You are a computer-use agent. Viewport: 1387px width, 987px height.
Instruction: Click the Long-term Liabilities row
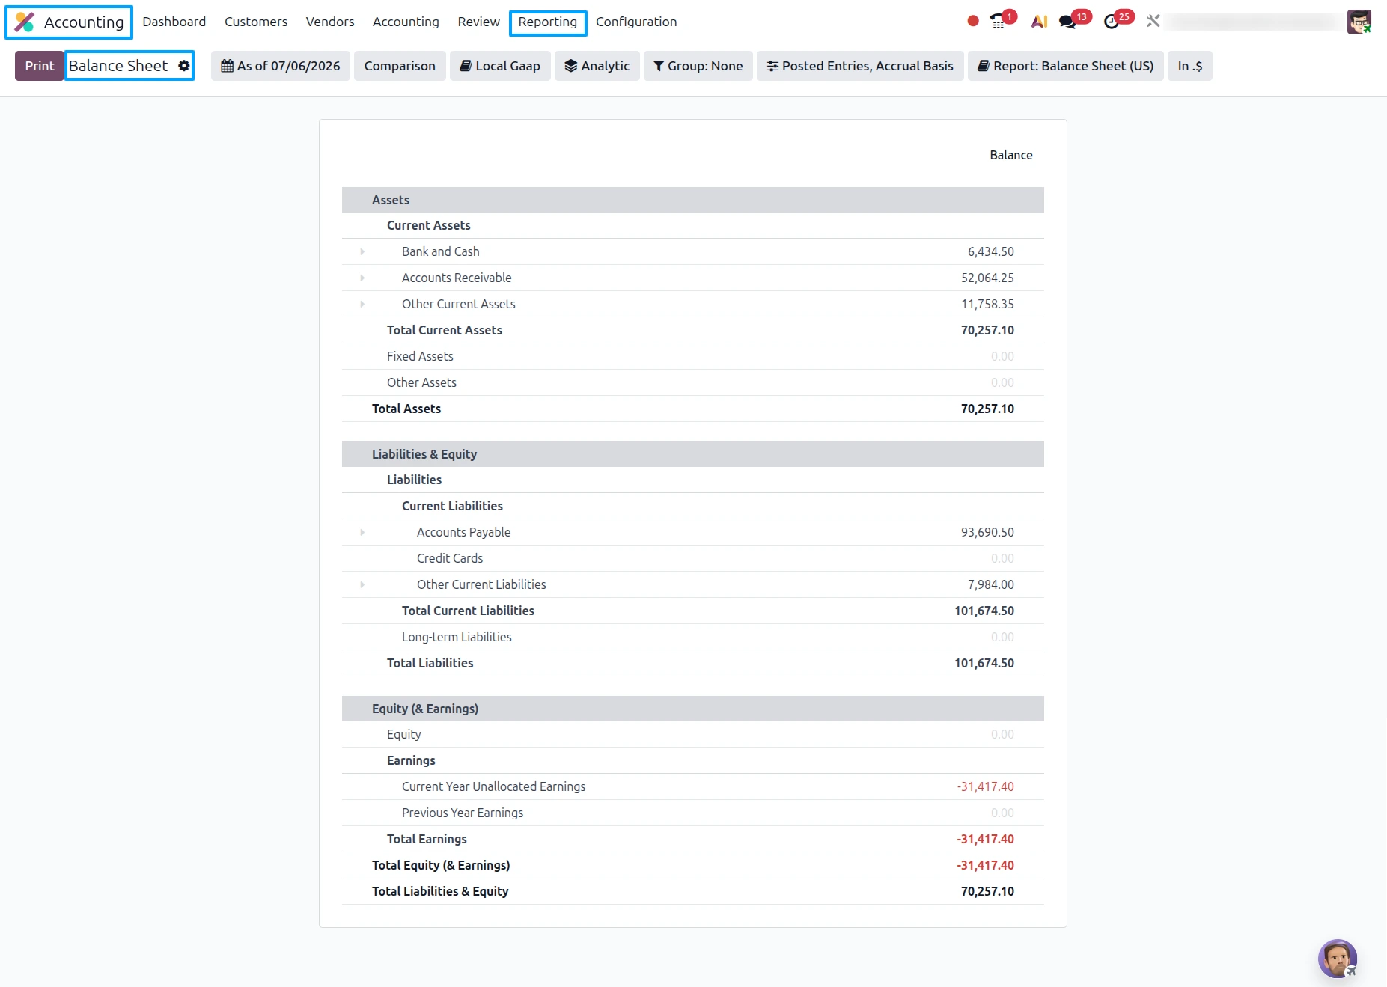692,637
